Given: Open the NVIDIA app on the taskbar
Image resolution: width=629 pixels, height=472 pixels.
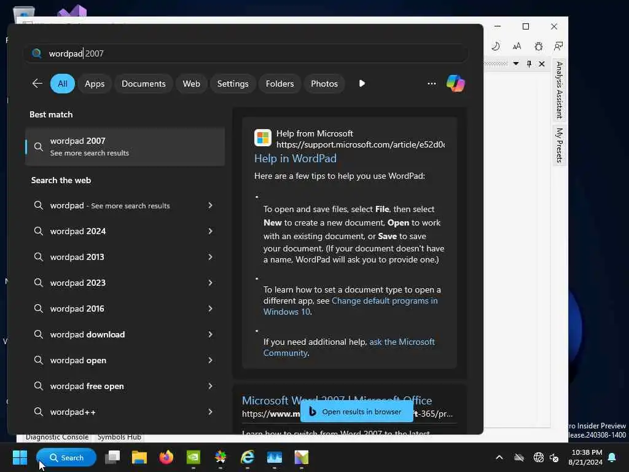Looking at the screenshot, I should pyautogui.click(x=193, y=457).
